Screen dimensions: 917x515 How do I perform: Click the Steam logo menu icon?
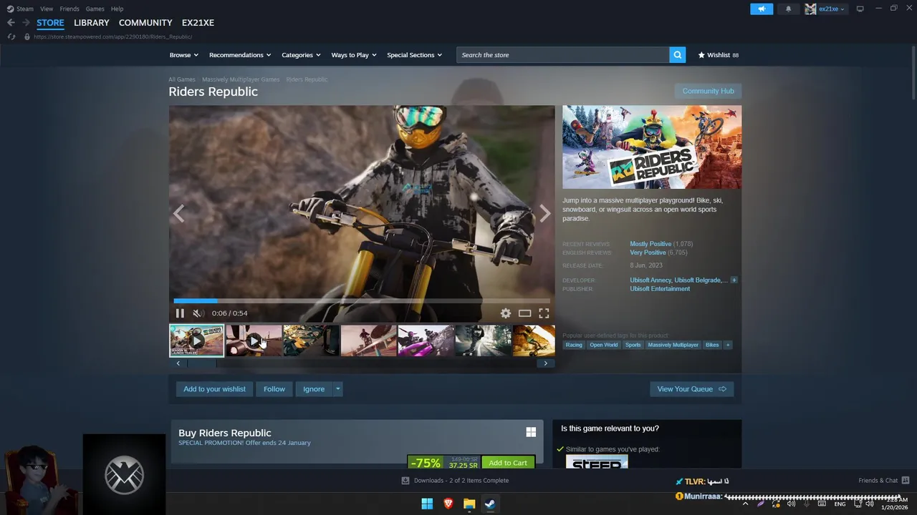click(10, 9)
